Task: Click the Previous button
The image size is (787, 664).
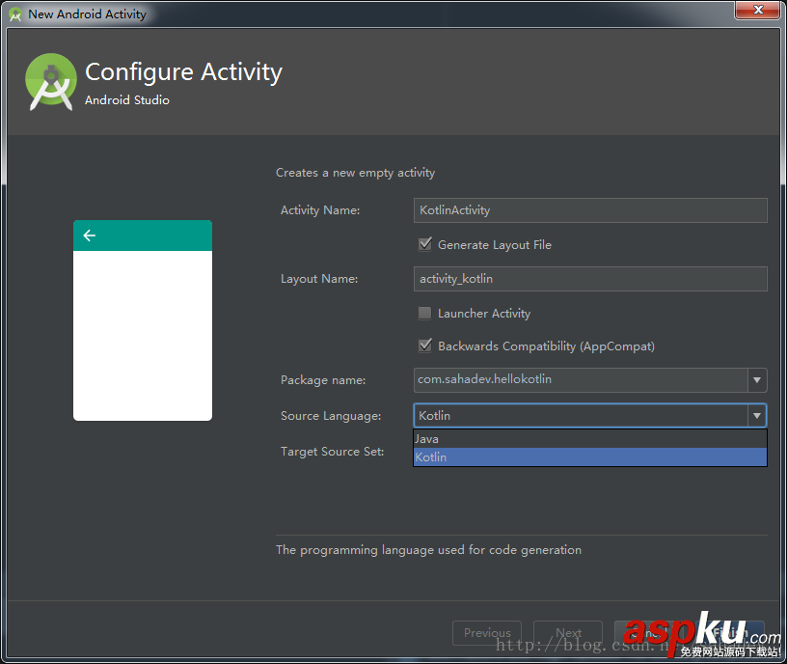Action: (487, 633)
